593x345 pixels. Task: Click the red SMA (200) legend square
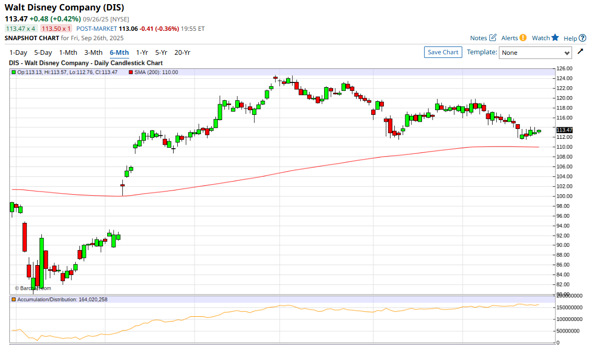(131, 72)
